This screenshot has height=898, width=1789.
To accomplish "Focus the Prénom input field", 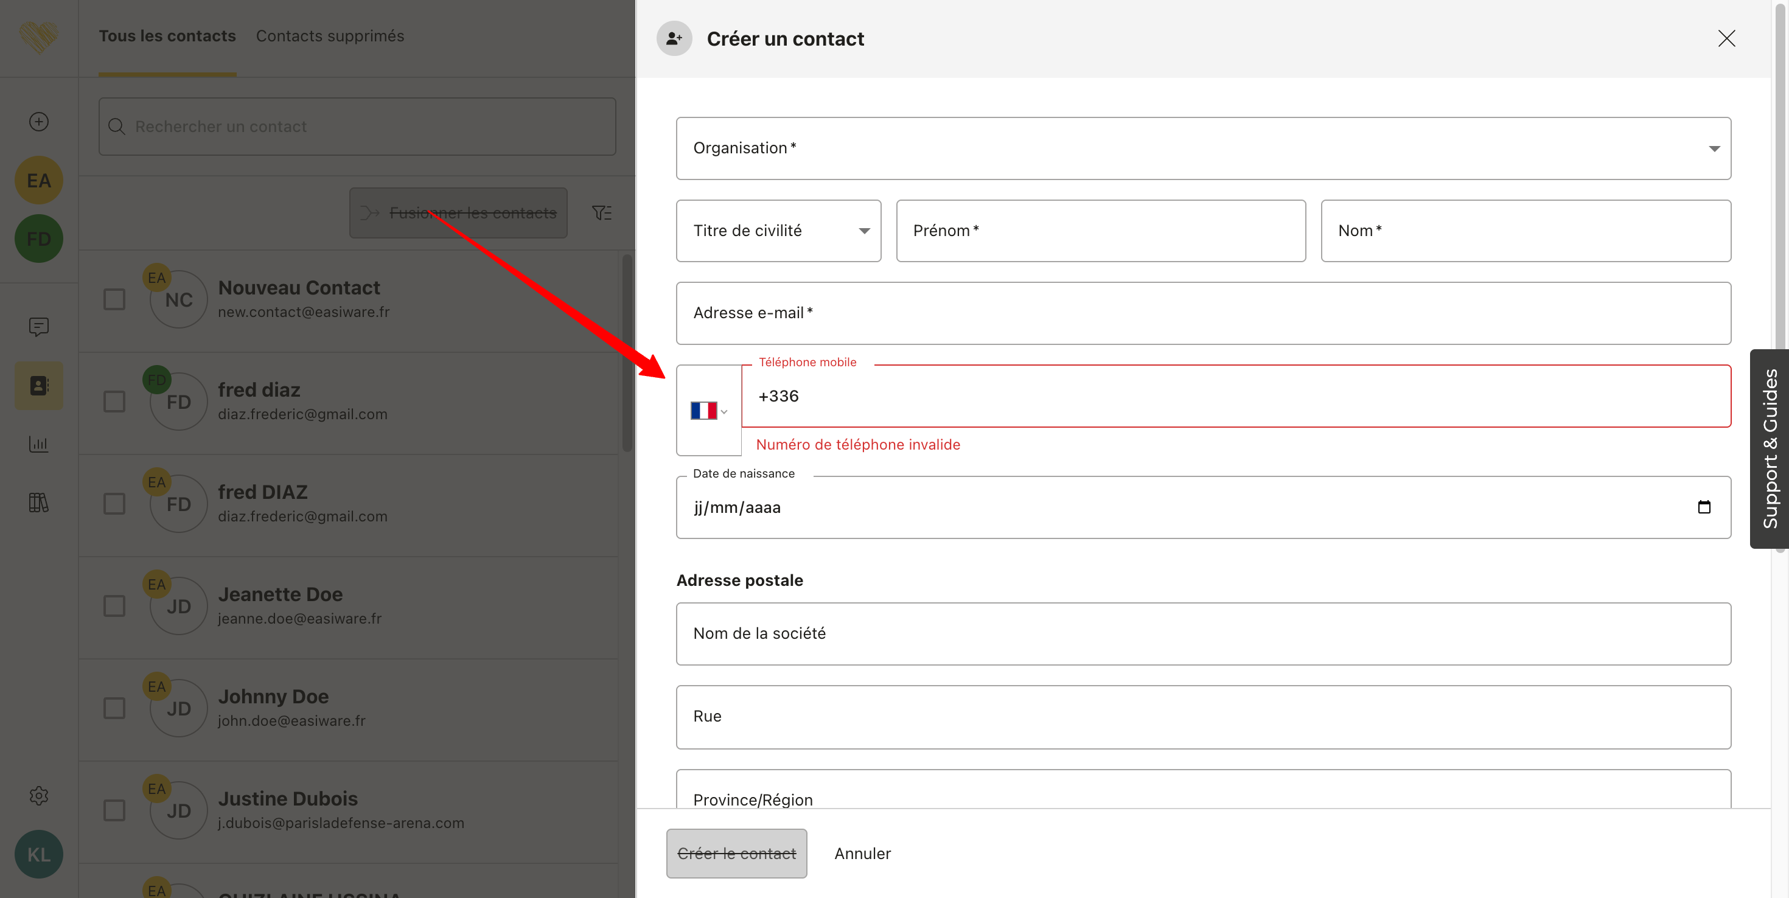I will click(x=1101, y=231).
